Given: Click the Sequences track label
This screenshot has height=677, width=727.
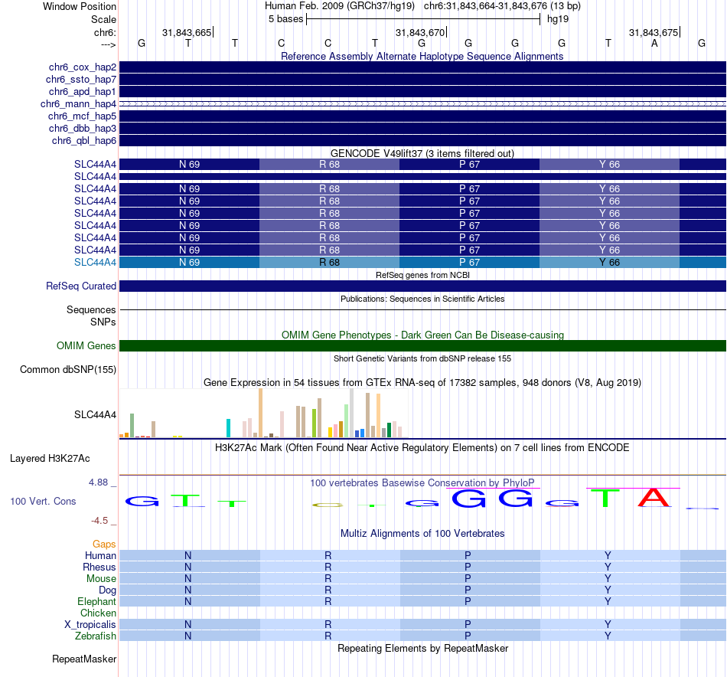Looking at the screenshot, I should tap(91, 309).
